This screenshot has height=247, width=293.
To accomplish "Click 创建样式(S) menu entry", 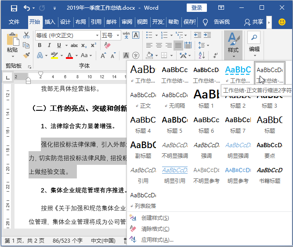I will [x=155, y=218].
